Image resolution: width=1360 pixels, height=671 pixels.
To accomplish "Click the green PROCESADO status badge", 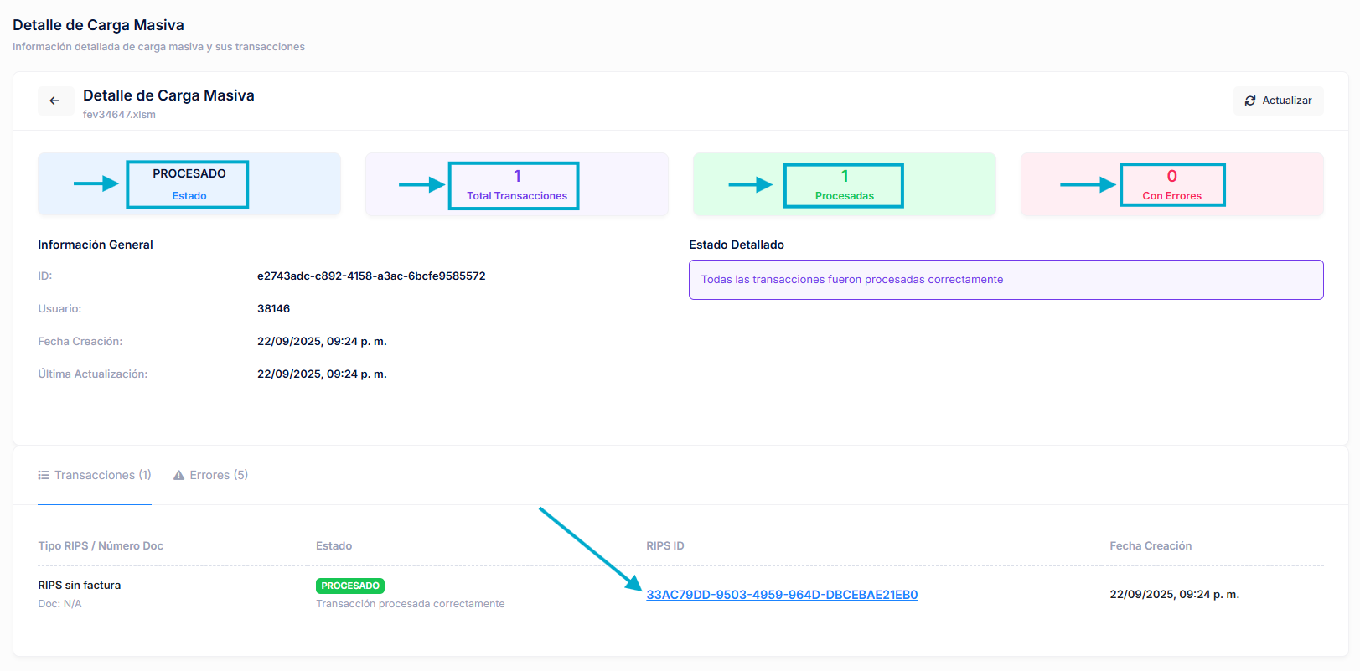I will [x=350, y=586].
